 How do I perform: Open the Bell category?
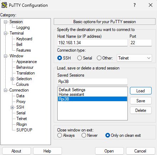click(19, 45)
